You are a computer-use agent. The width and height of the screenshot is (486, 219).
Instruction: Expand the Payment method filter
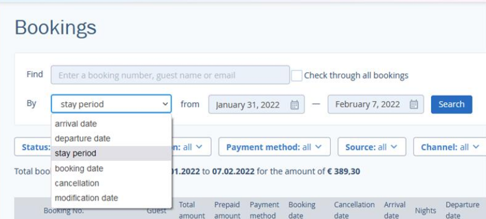click(x=275, y=147)
